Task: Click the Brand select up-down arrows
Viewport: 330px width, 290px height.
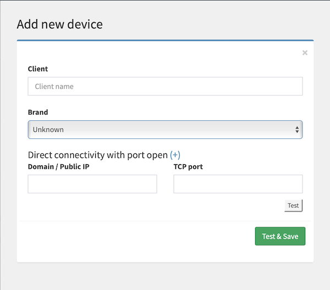Action: (x=297, y=130)
